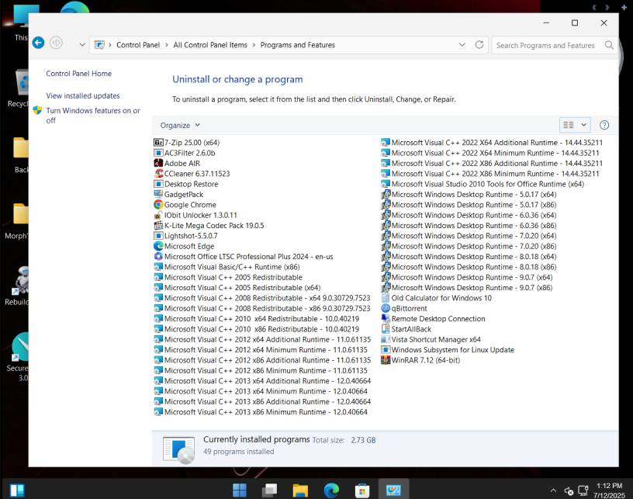Click the WinRAR icon

click(x=386, y=360)
